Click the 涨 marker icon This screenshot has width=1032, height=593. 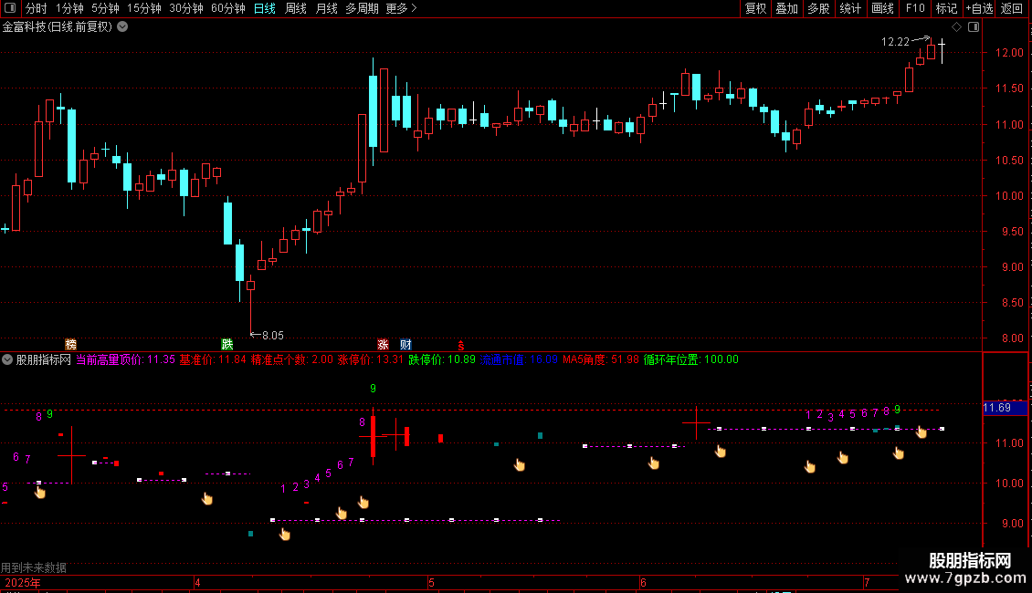click(x=383, y=345)
